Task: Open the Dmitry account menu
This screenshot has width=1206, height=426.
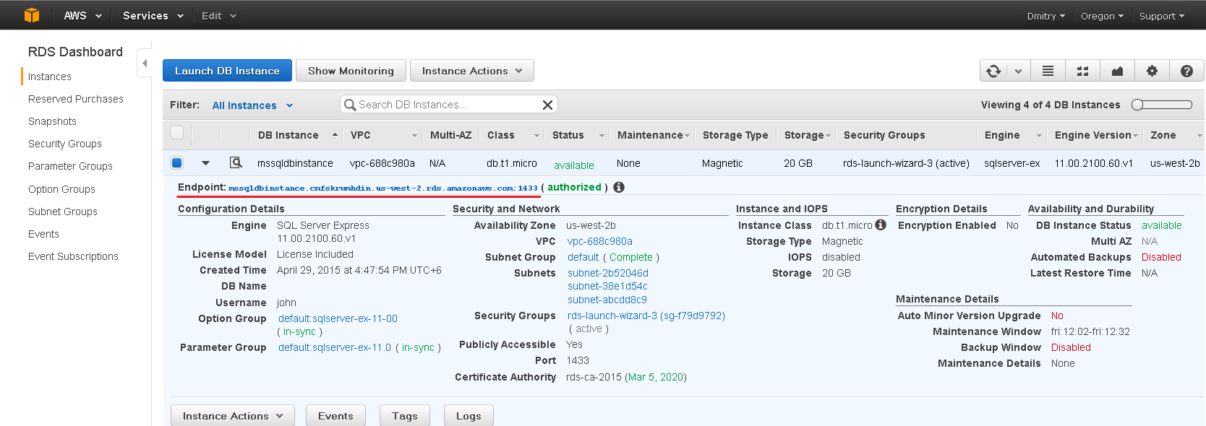Action: (x=1045, y=16)
